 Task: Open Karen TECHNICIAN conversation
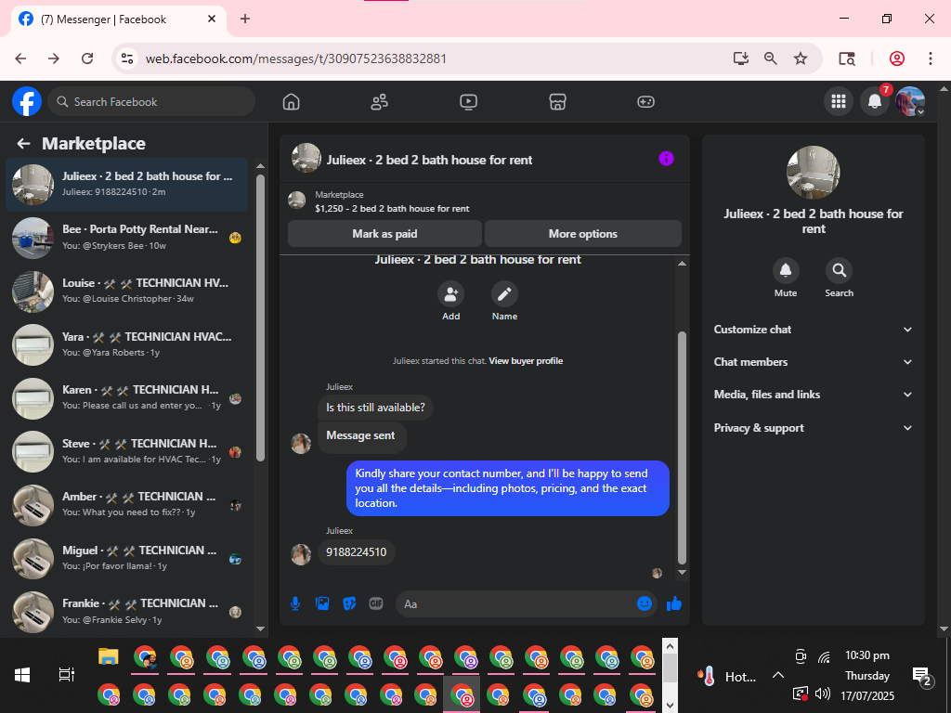(x=126, y=397)
